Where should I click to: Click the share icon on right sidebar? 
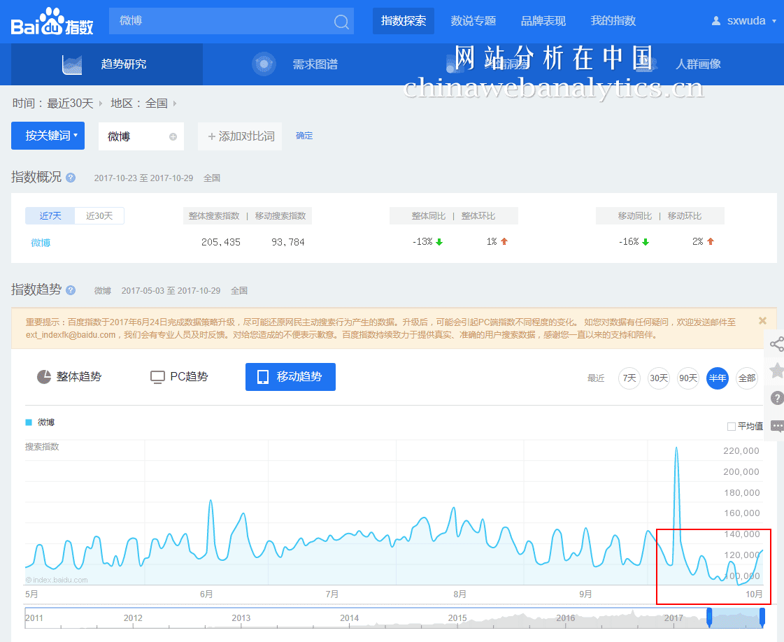776,343
